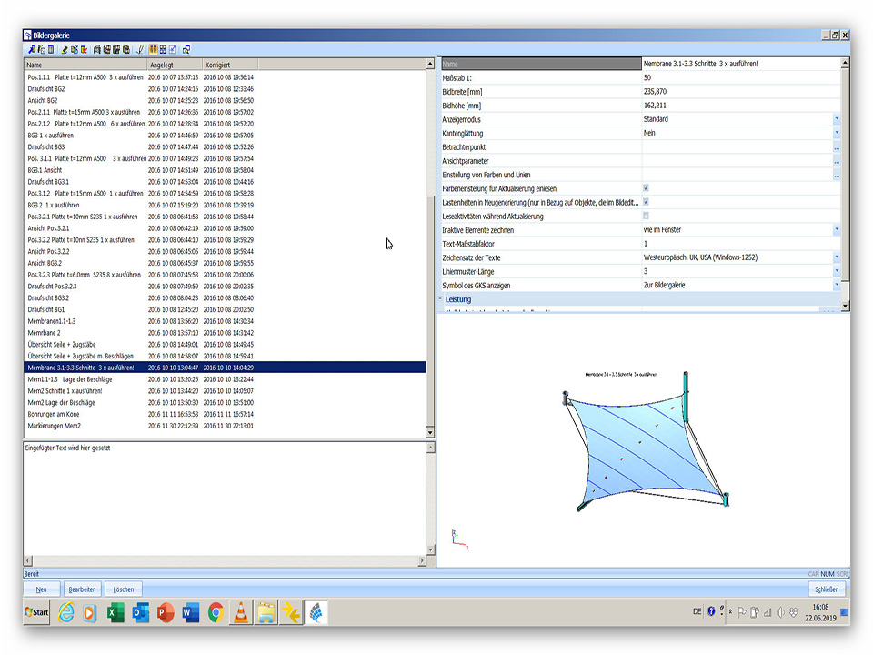This screenshot has width=873, height=655.
Task: Collapse the Leistung section
Action: 442,299
